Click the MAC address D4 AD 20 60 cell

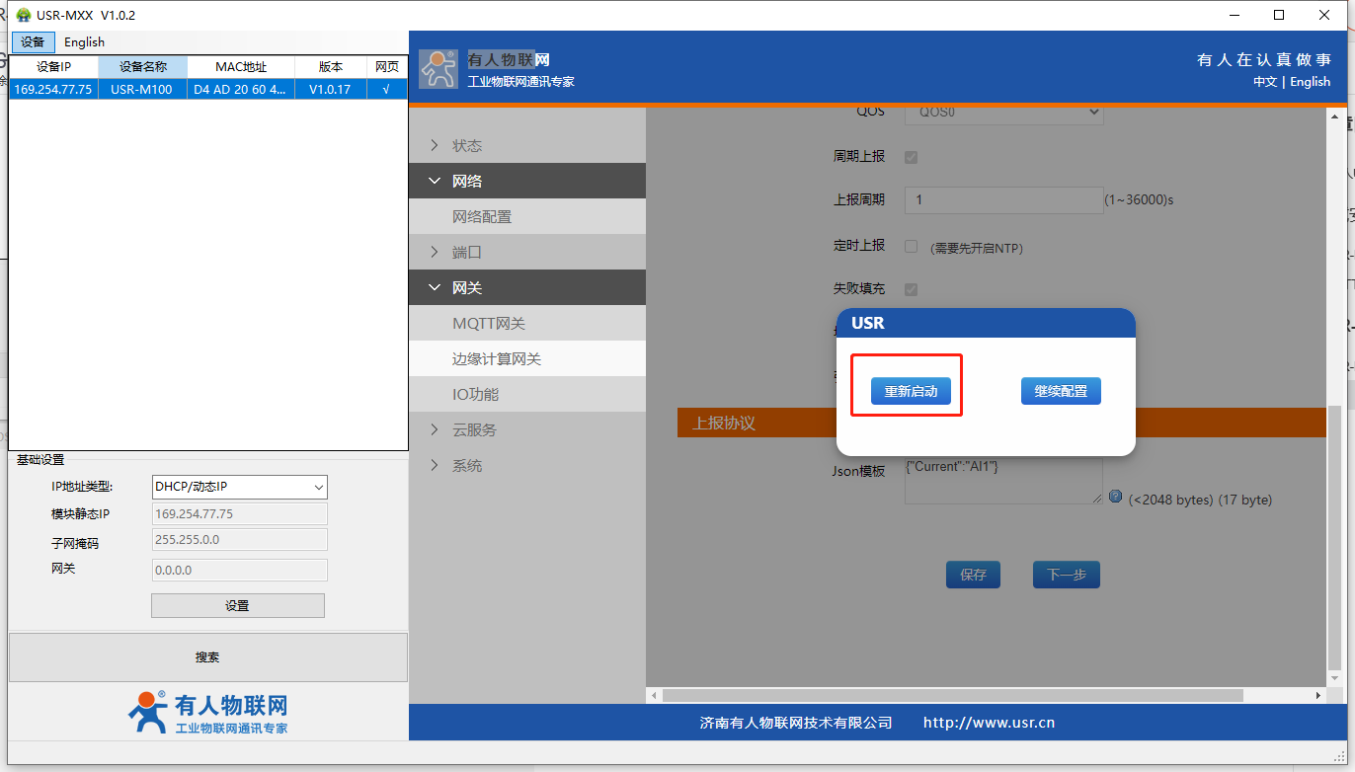(241, 89)
